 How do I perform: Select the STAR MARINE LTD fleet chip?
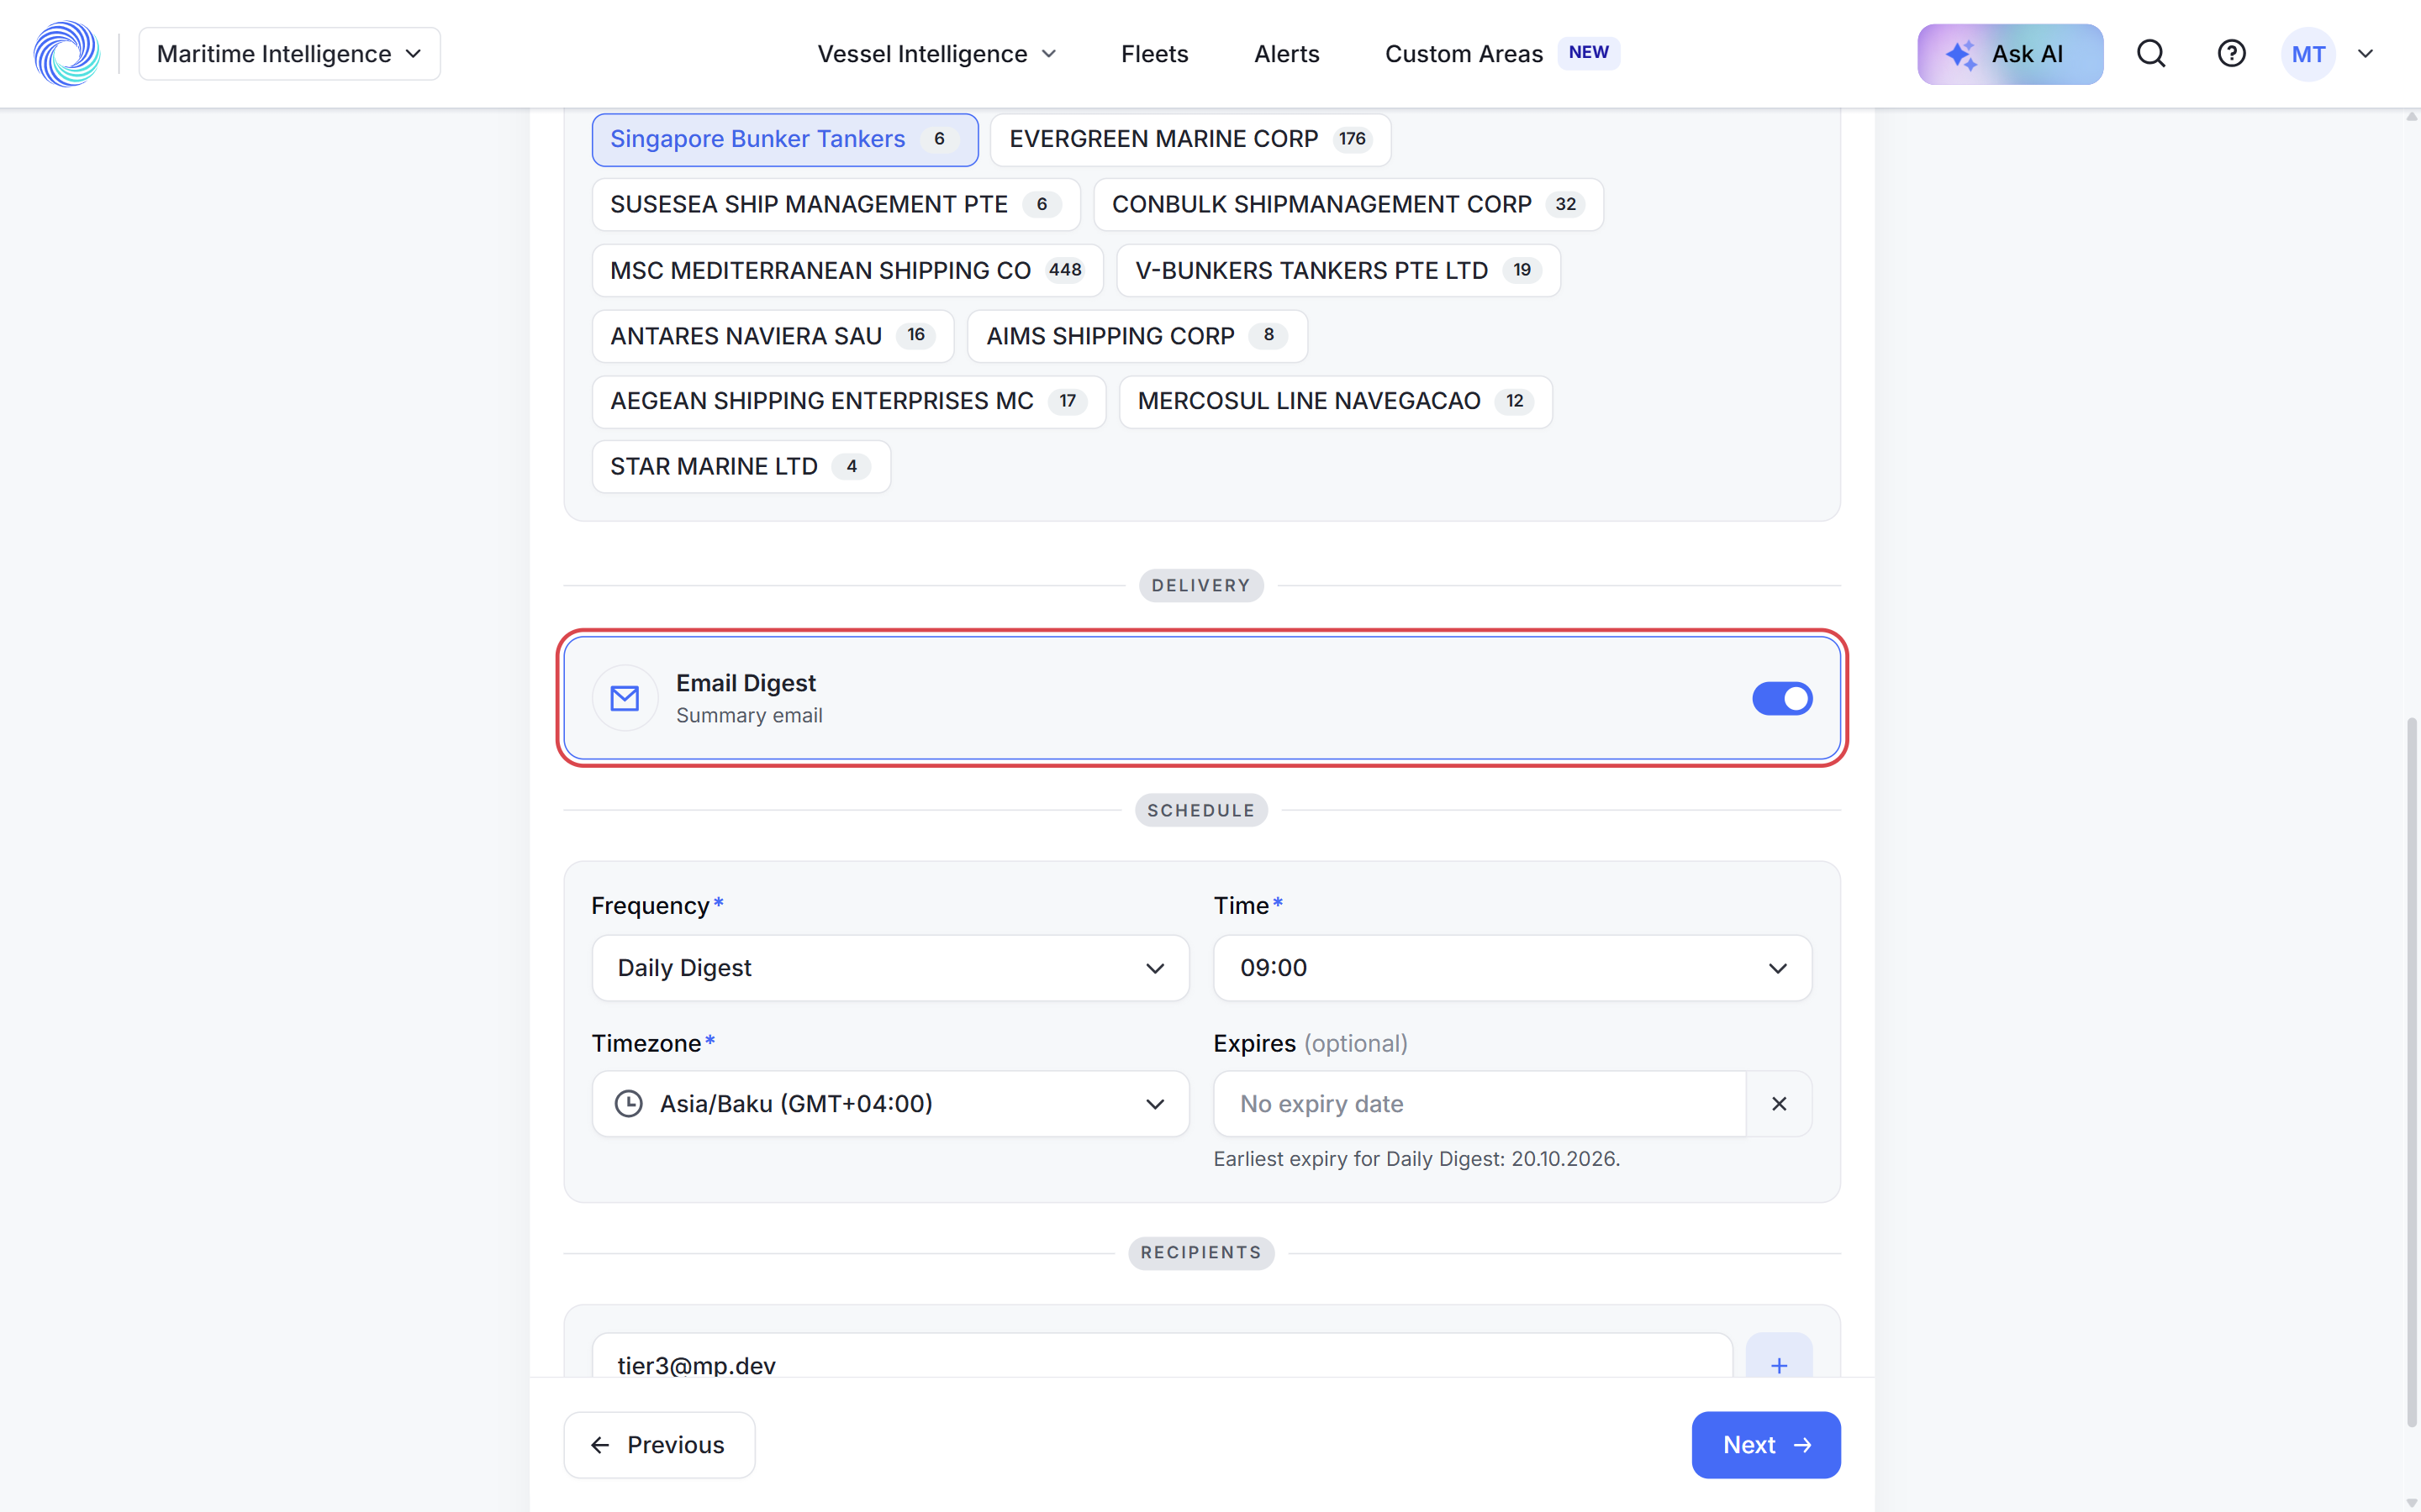741,466
